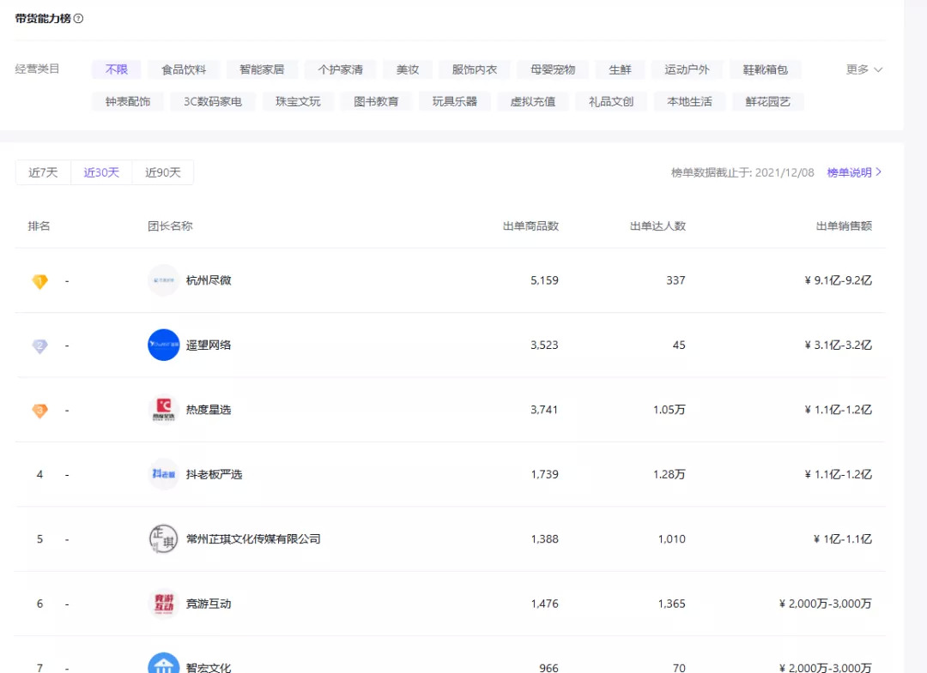Click the bronze rank 3 badge icon
The height and width of the screenshot is (673, 927).
coord(39,411)
